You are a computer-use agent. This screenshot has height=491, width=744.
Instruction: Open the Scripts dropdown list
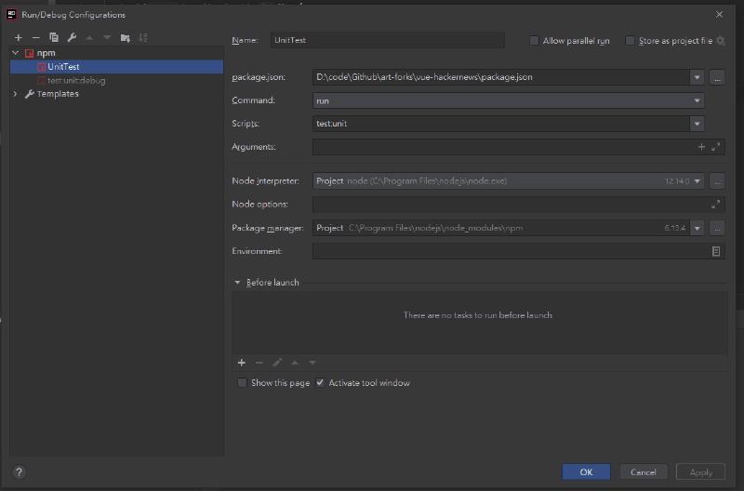(697, 124)
